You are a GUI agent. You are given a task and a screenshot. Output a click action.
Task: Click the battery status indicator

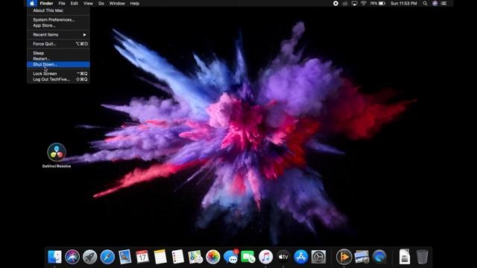378,3
